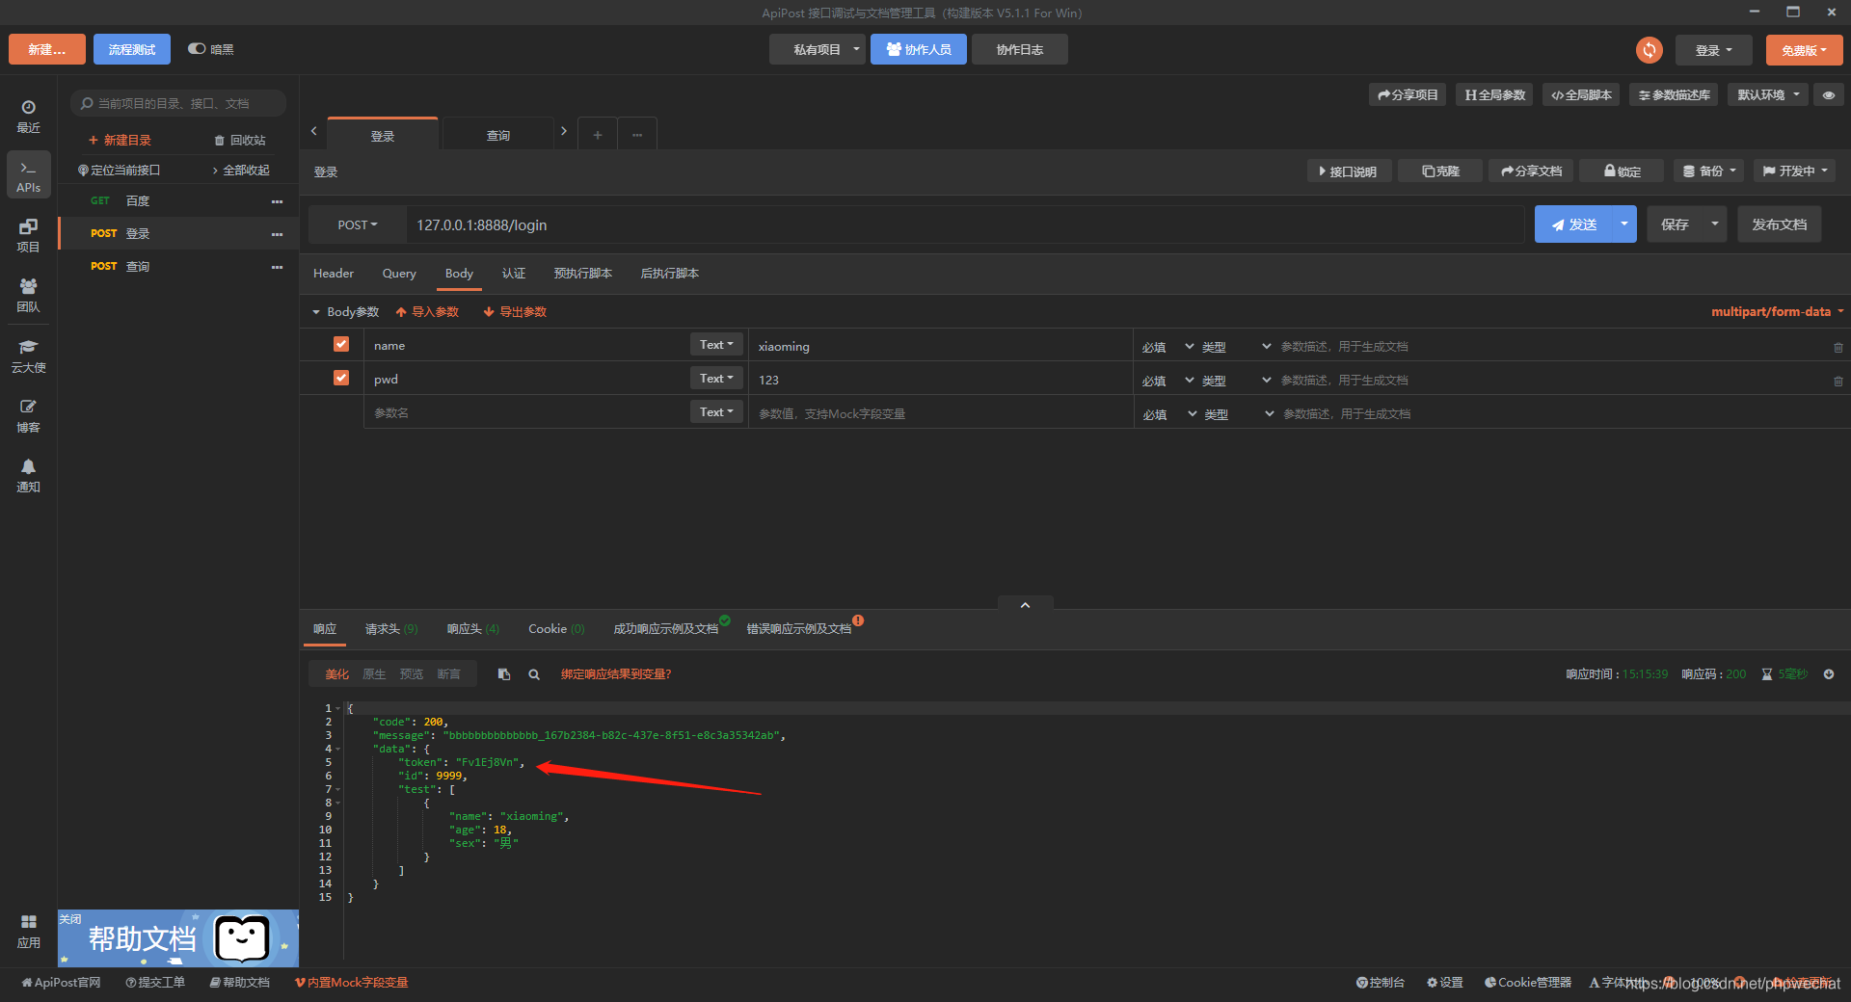Switch to the Header tab
Viewport: 1851px width, 1002px height.
pyautogui.click(x=334, y=274)
